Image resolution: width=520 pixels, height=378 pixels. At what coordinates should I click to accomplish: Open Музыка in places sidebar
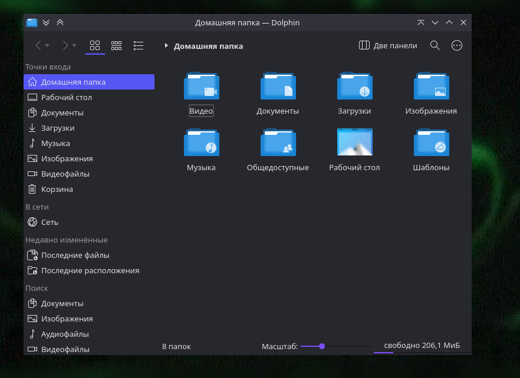89,143
